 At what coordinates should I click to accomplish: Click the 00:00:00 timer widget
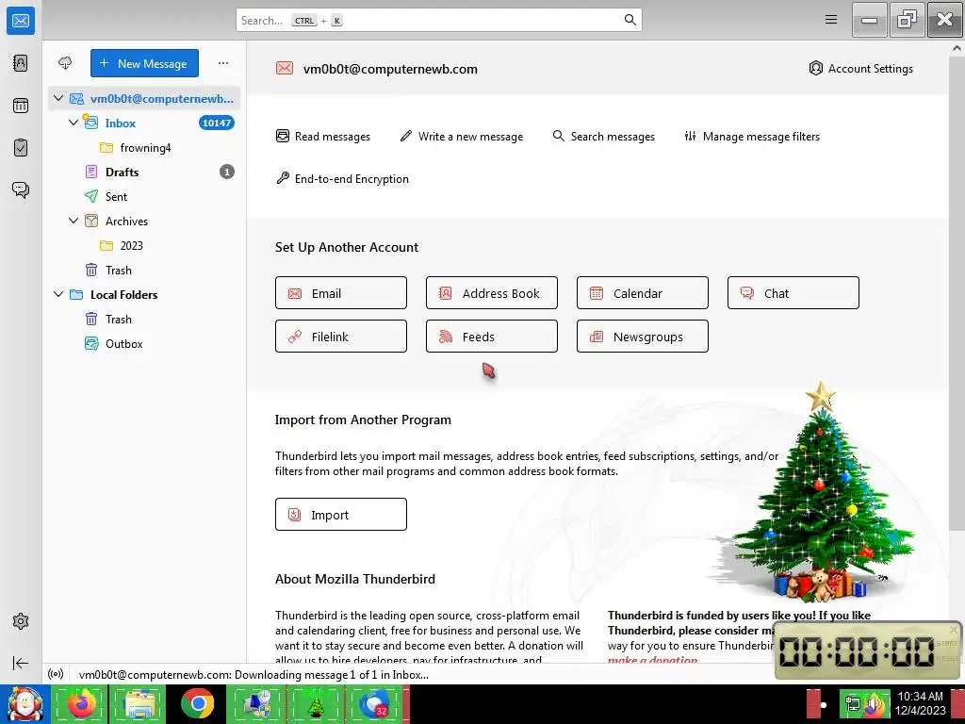[867, 650]
